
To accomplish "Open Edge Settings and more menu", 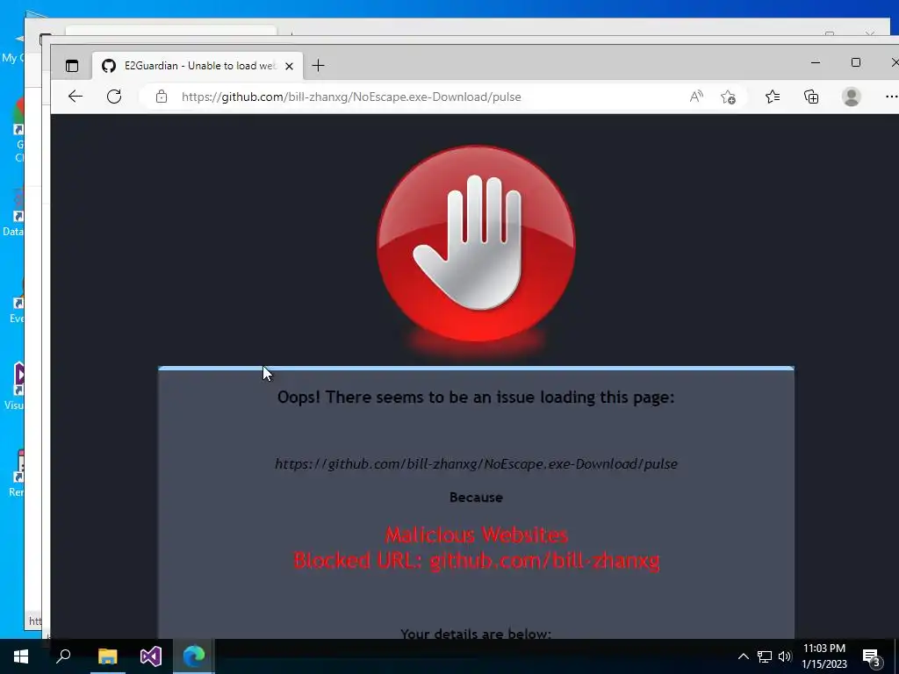I will 891,97.
